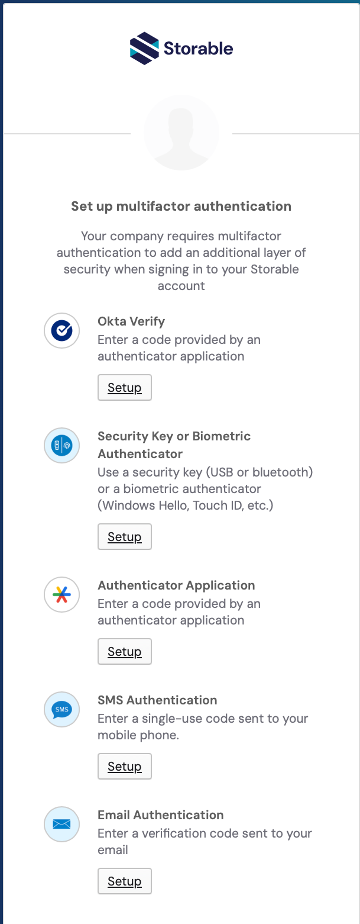Click the "Set up multifactor authentication" heading
The width and height of the screenshot is (360, 924).
(181, 207)
